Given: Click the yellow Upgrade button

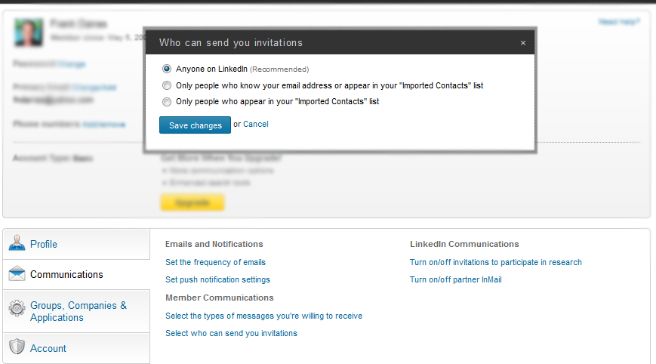Looking at the screenshot, I should pos(192,202).
